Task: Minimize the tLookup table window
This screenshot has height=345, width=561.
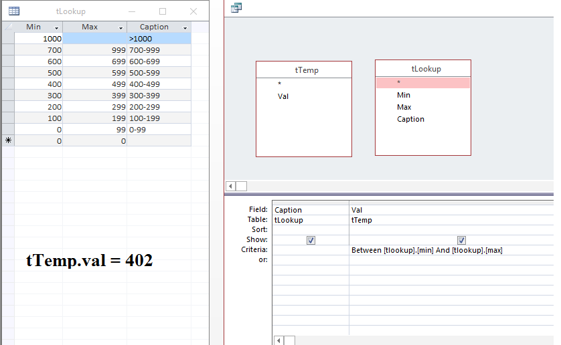Action: pyautogui.click(x=132, y=11)
